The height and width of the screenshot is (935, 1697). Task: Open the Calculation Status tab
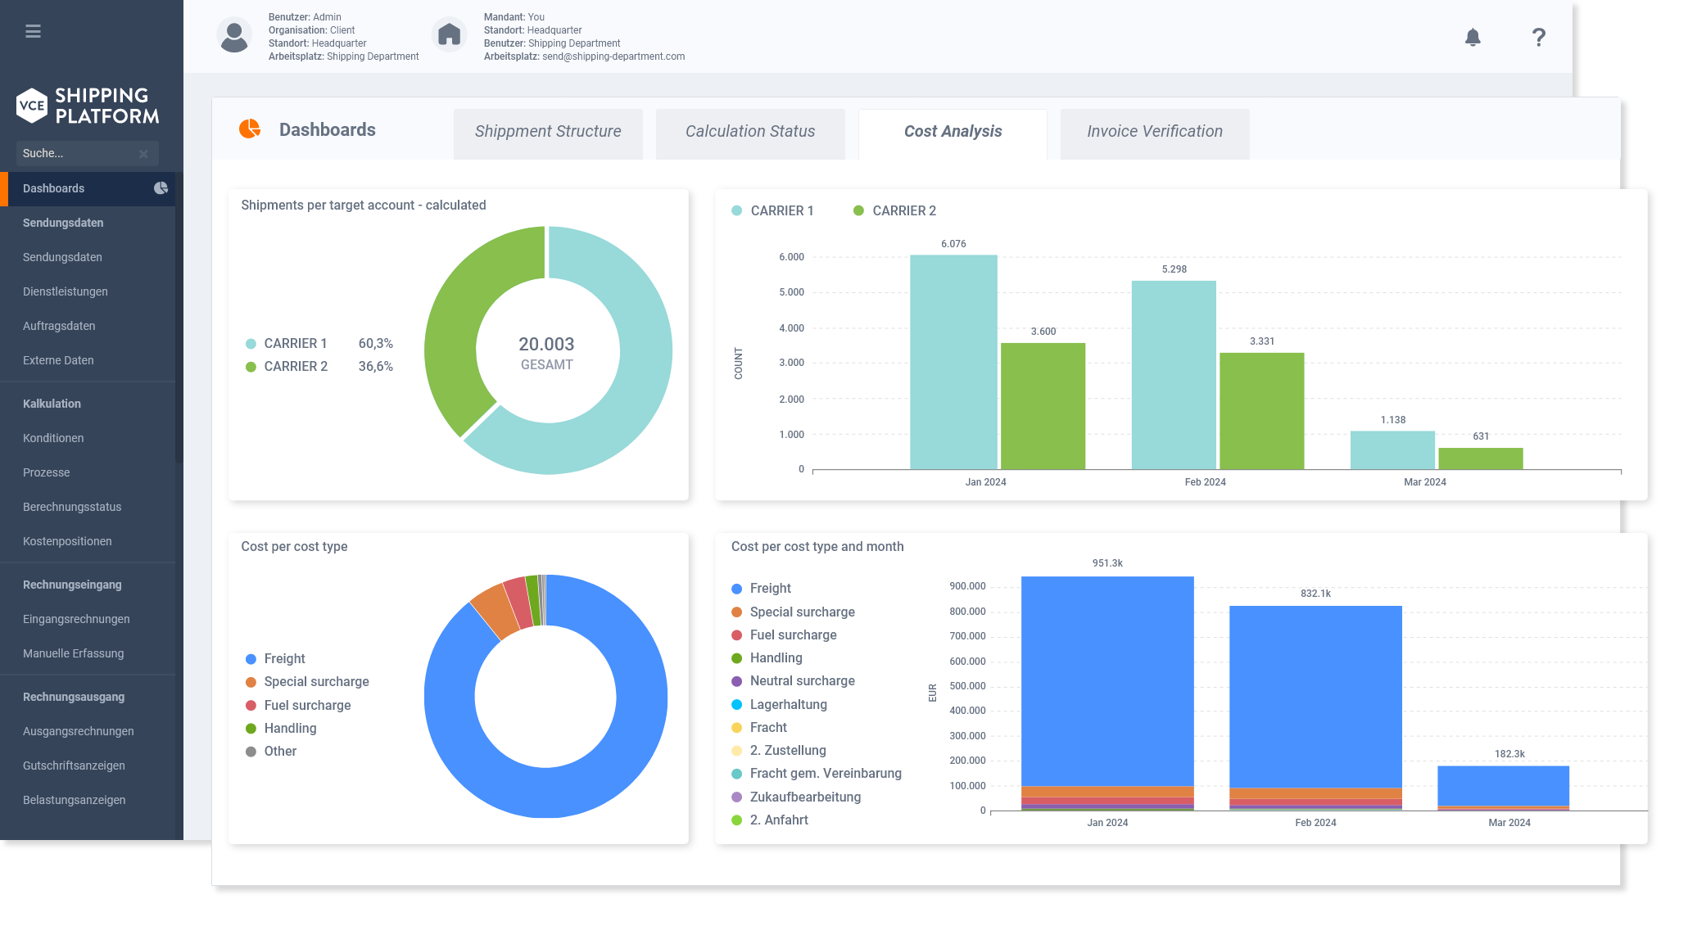click(x=749, y=132)
